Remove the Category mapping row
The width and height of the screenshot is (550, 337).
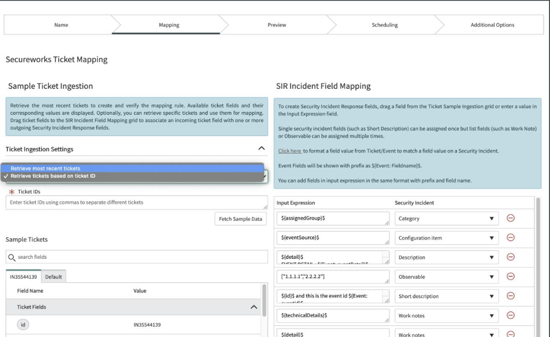pos(510,218)
